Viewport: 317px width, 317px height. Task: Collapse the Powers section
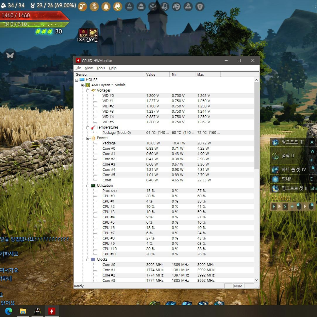[x=88, y=139]
